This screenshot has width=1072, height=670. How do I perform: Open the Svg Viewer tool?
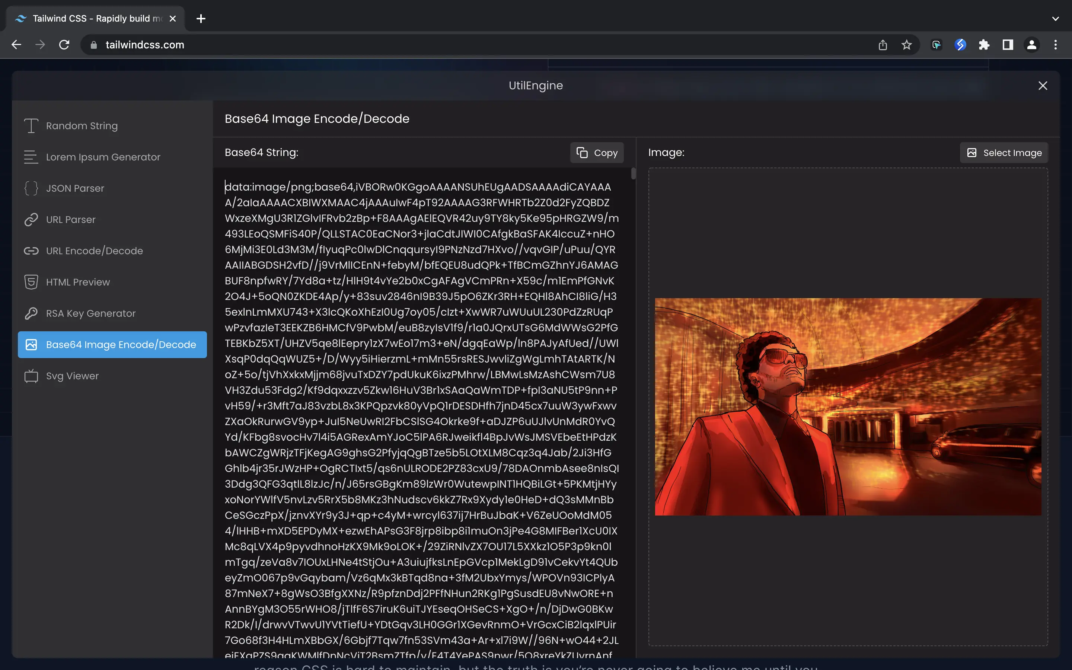[x=72, y=376]
